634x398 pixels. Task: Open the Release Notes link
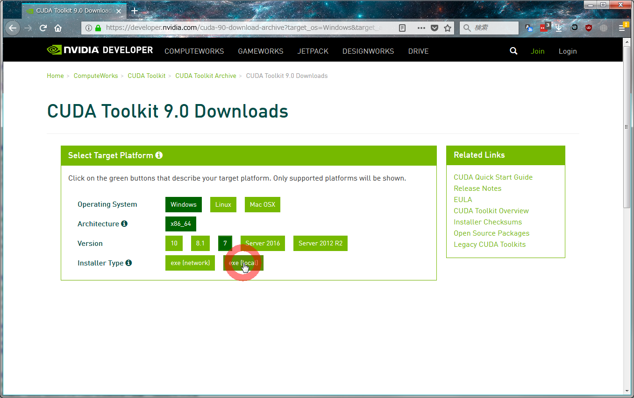coord(477,189)
